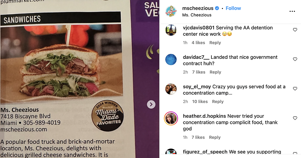The width and height of the screenshot is (301, 158).
Task: Like davidac7__'s comment with the heart
Action: pyautogui.click(x=295, y=59)
